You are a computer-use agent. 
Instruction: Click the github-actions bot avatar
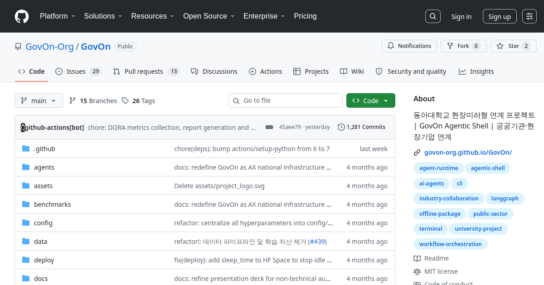(x=23, y=128)
